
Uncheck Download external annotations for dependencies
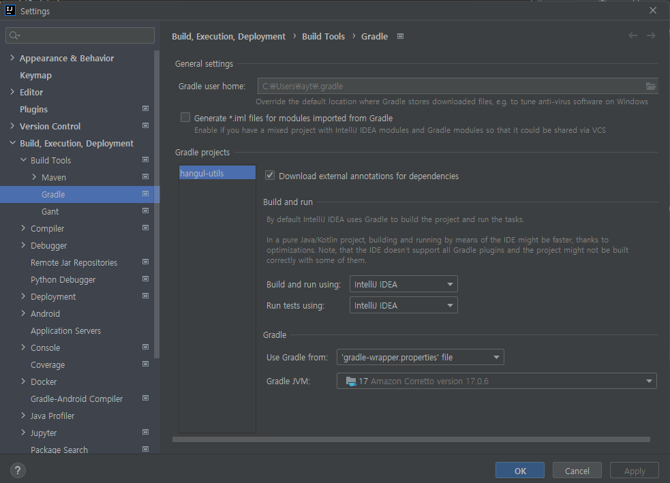pyautogui.click(x=270, y=176)
